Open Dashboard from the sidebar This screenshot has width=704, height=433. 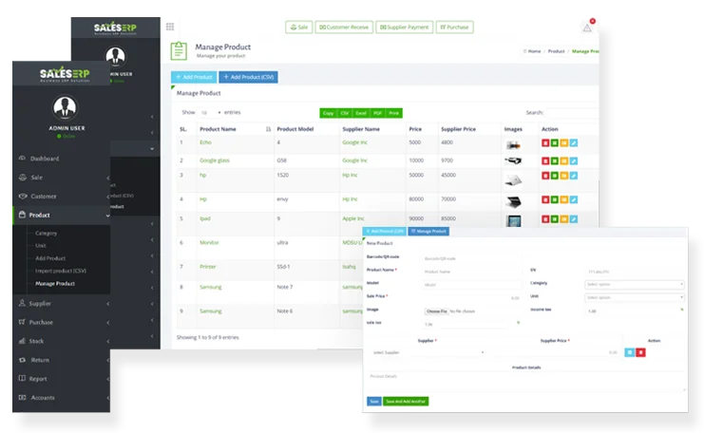click(x=44, y=159)
